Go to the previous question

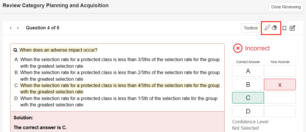tap(11, 28)
